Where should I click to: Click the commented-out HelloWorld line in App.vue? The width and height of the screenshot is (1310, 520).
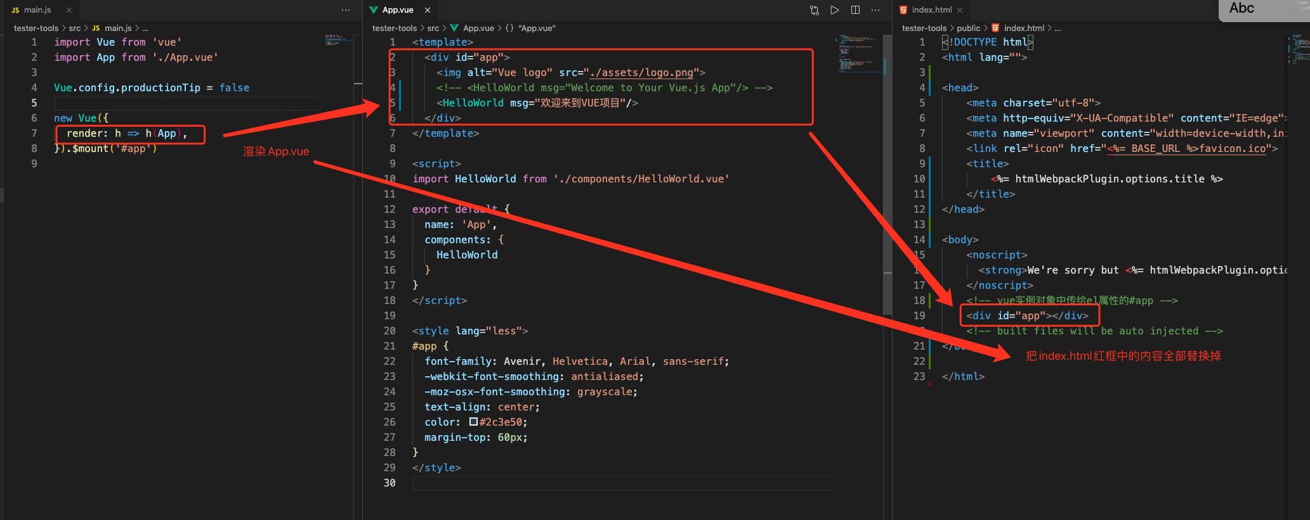click(x=605, y=87)
